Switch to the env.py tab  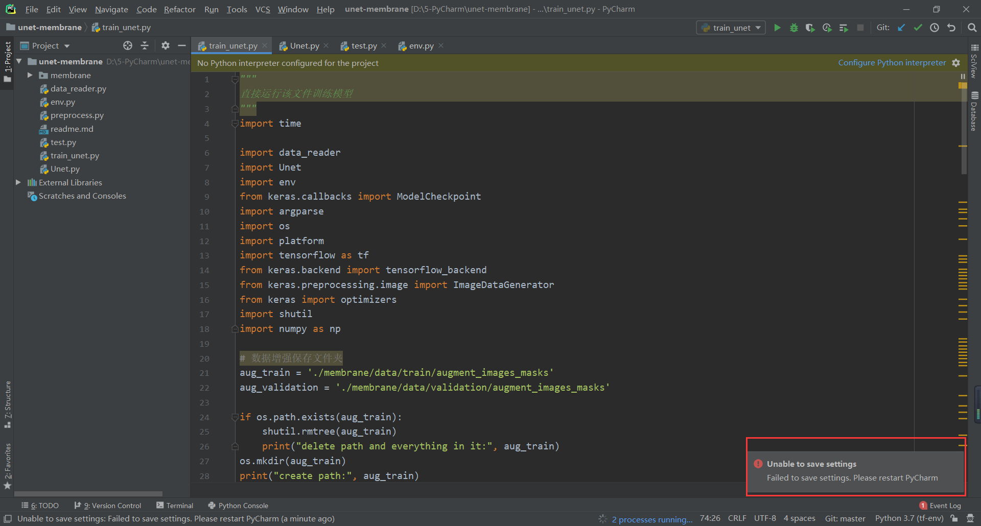pyautogui.click(x=420, y=45)
